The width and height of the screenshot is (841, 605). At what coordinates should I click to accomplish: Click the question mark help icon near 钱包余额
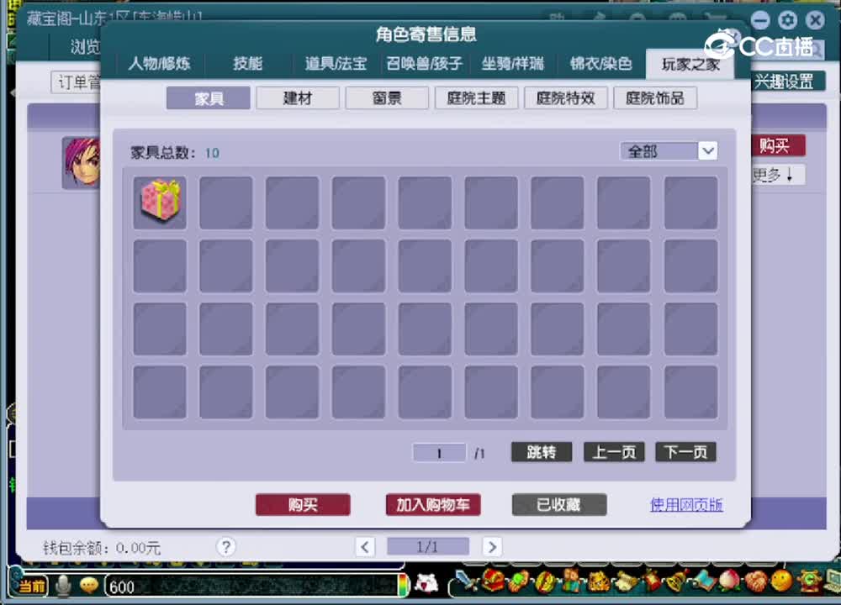226,547
